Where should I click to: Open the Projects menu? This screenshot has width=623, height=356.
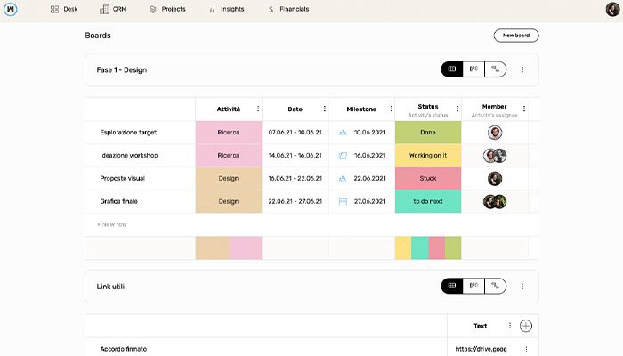coord(167,9)
